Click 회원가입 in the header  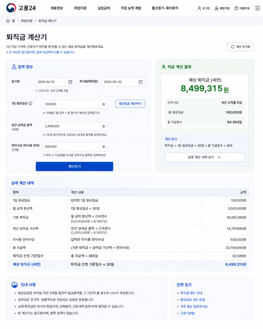222,8
